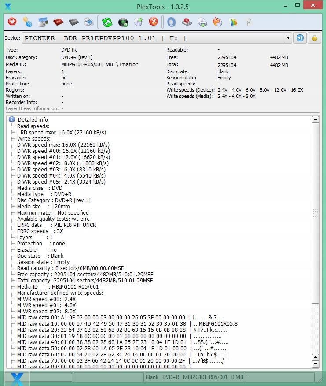Select the 'Write speeds:' tree row

(x=34, y=139)
